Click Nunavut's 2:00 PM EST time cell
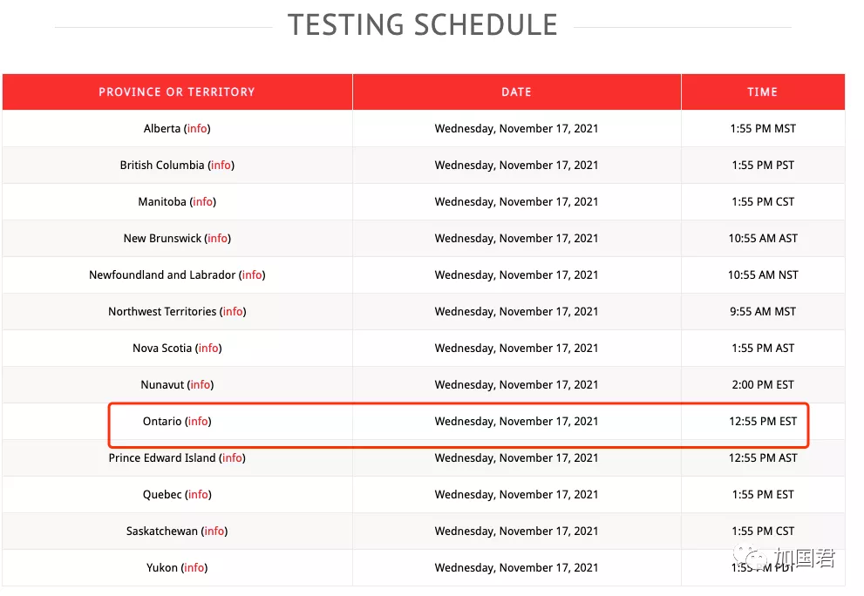The height and width of the screenshot is (596, 864). click(763, 385)
